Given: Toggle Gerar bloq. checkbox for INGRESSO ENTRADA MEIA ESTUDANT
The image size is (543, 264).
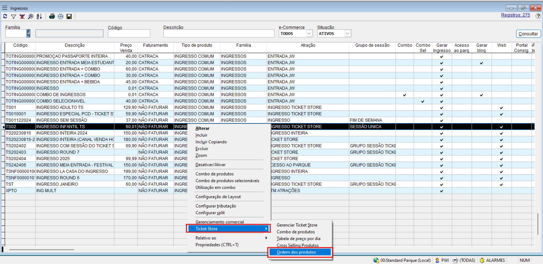Looking at the screenshot, I should (481, 63).
